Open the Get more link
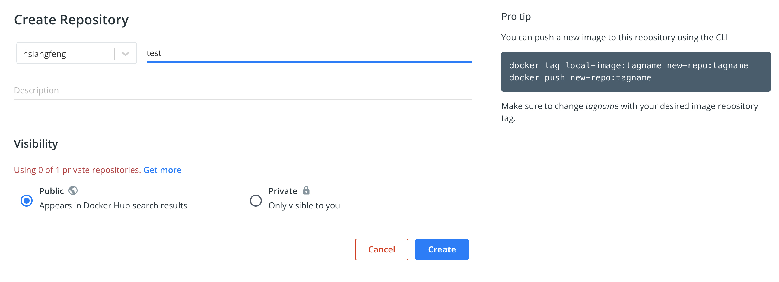The height and width of the screenshot is (282, 779). pos(162,170)
